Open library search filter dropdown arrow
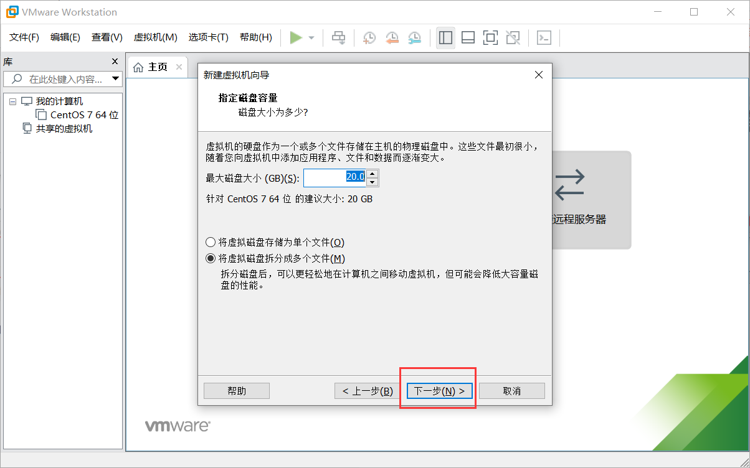The image size is (750, 468). 115,79
